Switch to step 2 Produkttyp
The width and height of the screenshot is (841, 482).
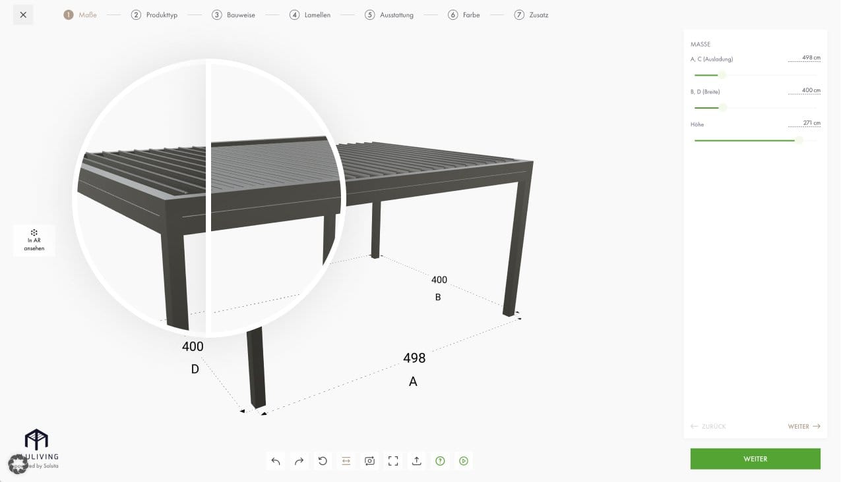click(x=155, y=14)
